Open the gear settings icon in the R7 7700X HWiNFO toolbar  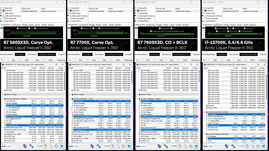point(123,146)
